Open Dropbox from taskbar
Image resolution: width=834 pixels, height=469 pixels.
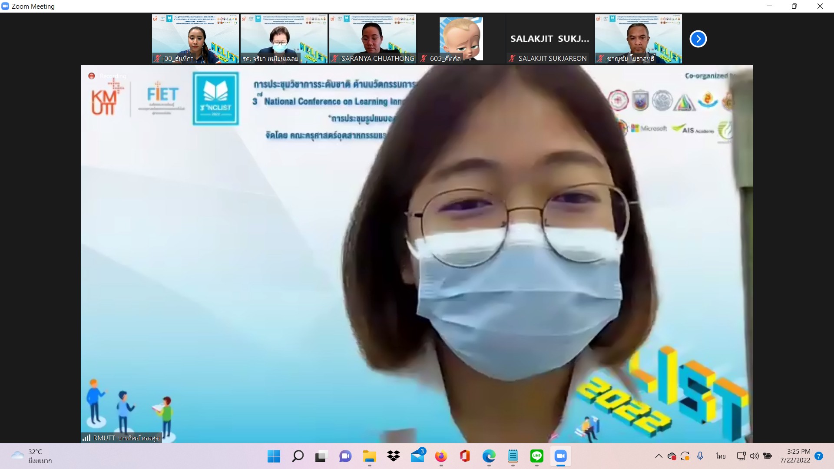click(394, 456)
